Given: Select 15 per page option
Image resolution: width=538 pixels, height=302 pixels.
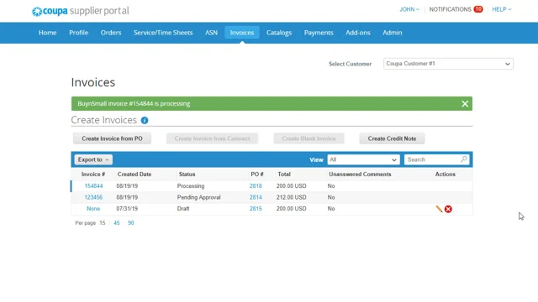Looking at the screenshot, I should click(103, 223).
